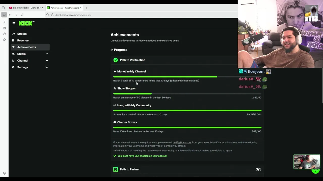Click the shield tracking protection icon
This screenshot has width=323, height=181.
pyautogui.click(x=47, y=15)
